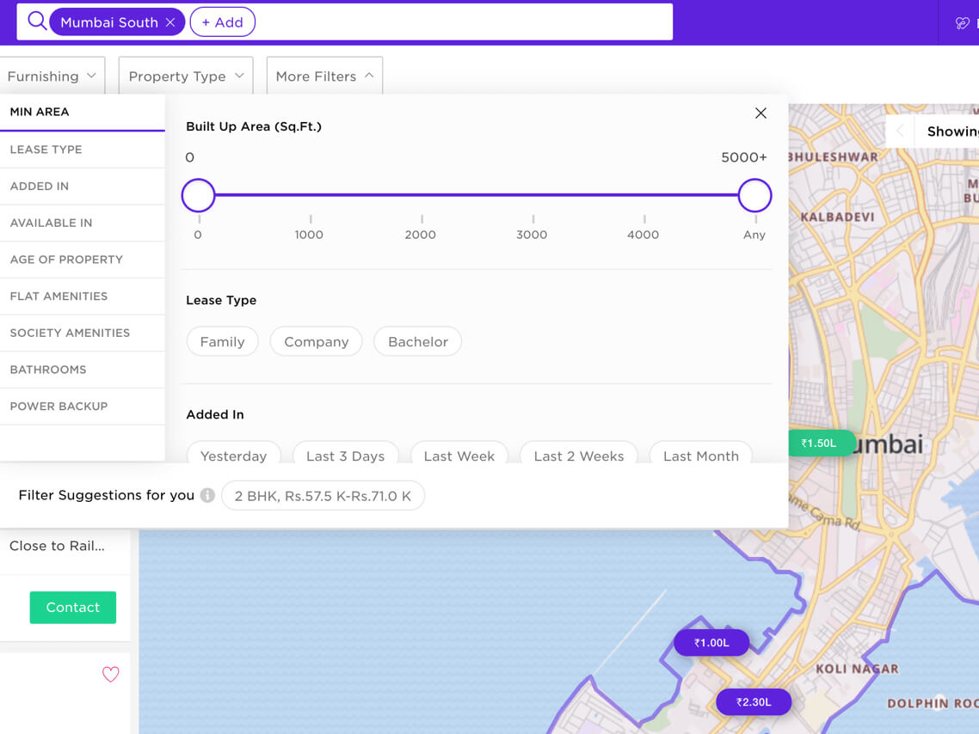Open the shortlist heart icon in the header
This screenshot has width=979, height=734.
pos(961,21)
